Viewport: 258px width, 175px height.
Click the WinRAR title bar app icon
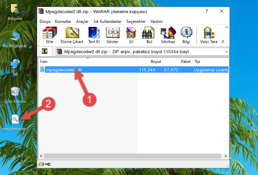[41, 11]
